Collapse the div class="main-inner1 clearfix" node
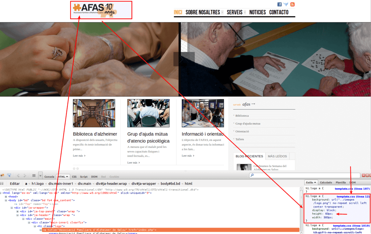The width and height of the screenshot is (371, 234). coord(29,223)
